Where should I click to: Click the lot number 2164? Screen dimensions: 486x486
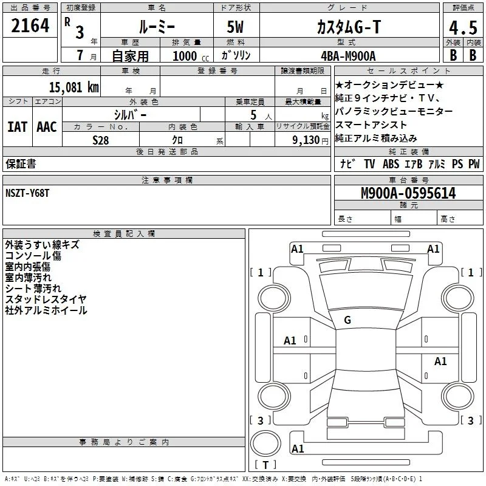[x=30, y=26]
